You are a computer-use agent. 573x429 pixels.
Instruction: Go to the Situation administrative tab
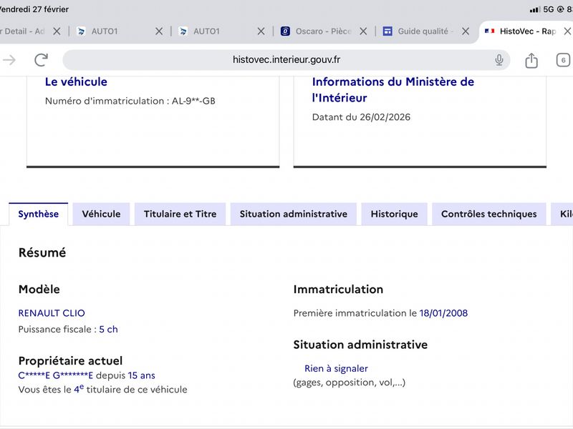click(x=293, y=214)
